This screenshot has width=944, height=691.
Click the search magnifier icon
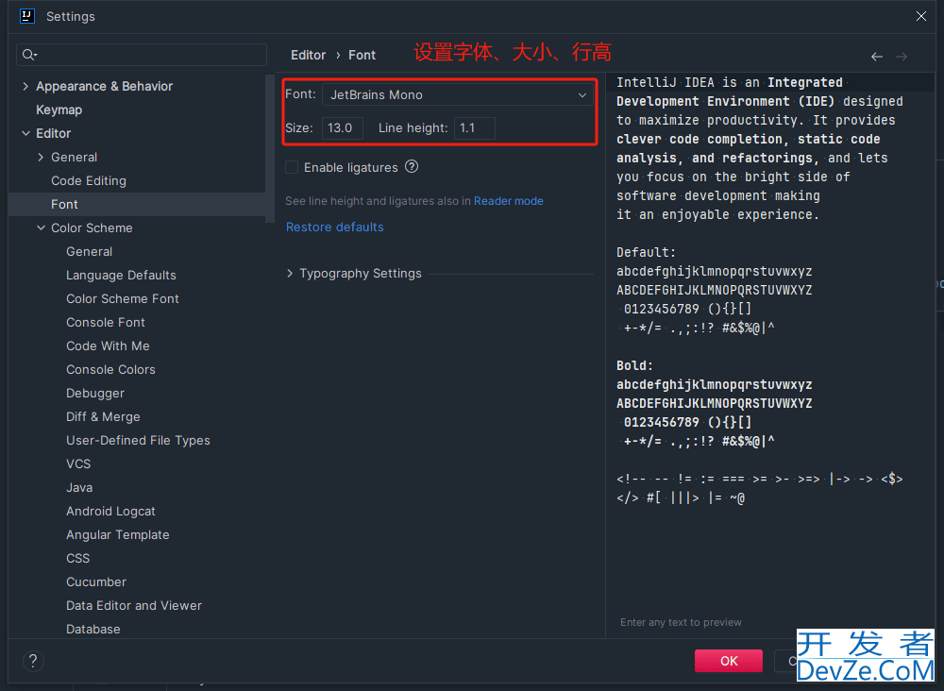point(29,56)
